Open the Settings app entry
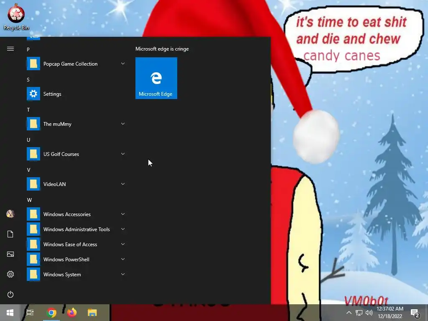 76,94
